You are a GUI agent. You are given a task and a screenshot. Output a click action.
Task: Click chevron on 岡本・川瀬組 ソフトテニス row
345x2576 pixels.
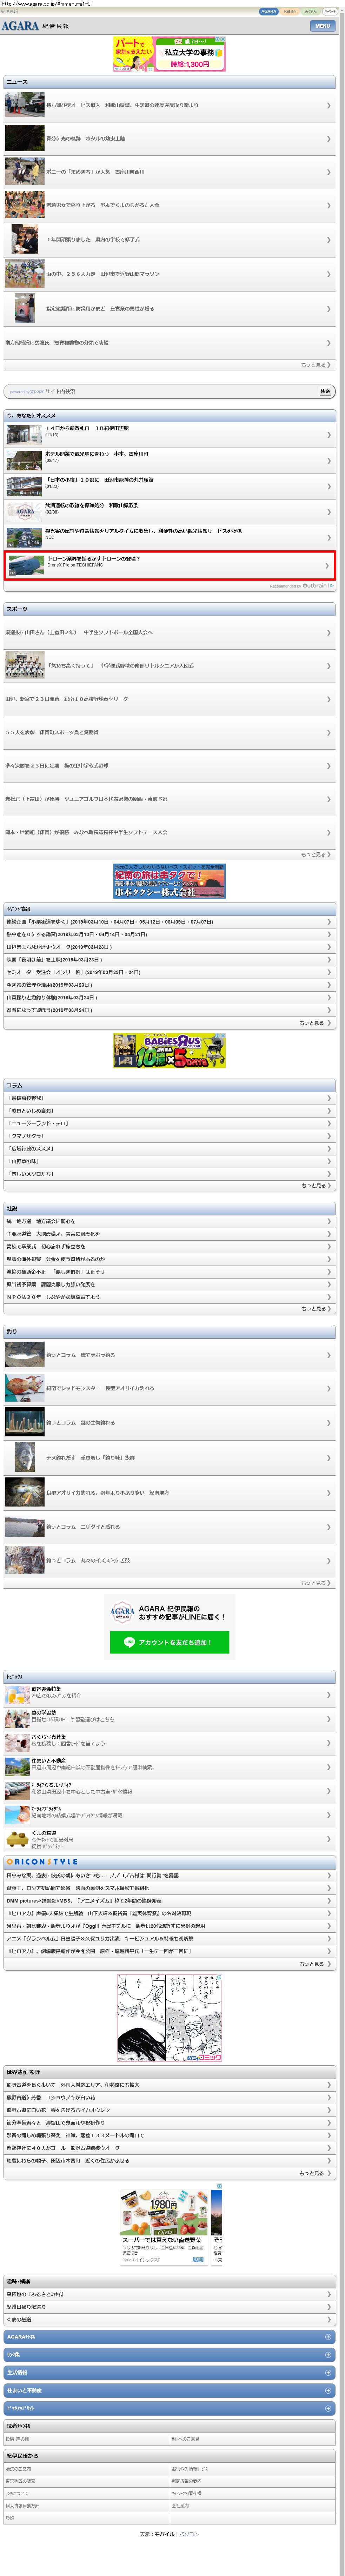328,832
